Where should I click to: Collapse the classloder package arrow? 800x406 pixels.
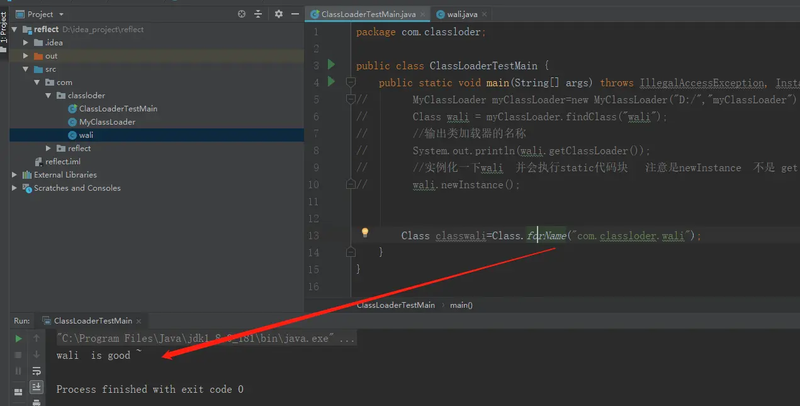tap(48, 96)
